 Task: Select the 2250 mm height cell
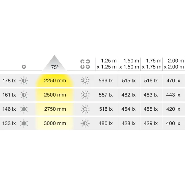click(x=55, y=81)
